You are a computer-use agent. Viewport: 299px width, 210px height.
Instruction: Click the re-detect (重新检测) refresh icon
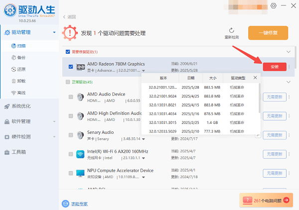(231, 30)
